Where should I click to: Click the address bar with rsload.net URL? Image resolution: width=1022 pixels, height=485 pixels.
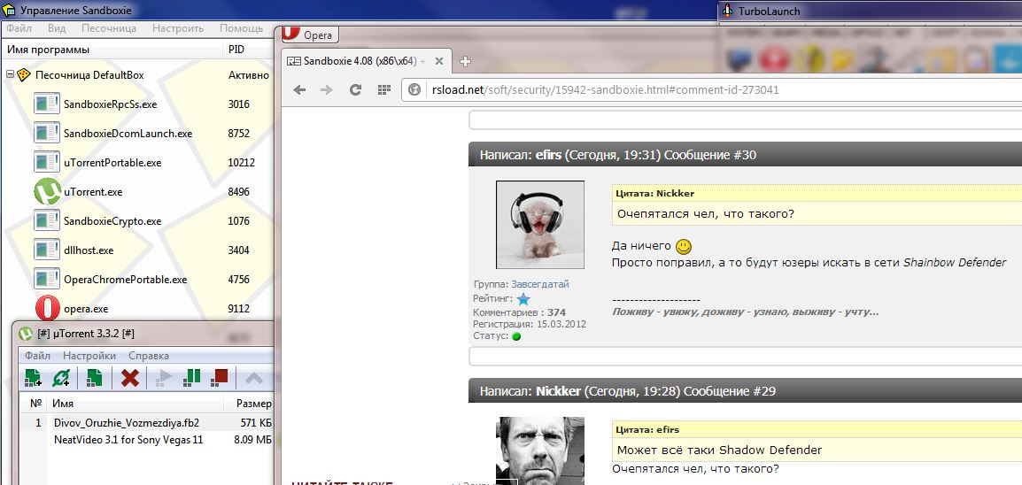pyautogui.click(x=602, y=89)
